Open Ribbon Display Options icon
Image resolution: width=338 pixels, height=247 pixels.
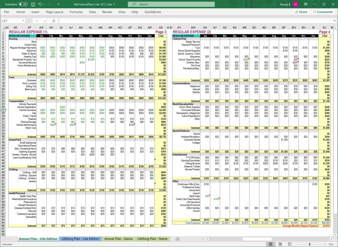tap(305, 4)
